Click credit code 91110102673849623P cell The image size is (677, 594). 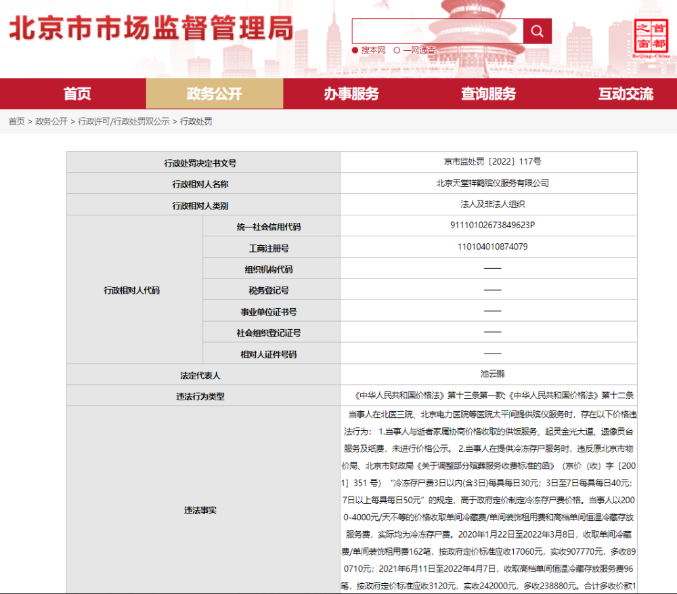point(488,226)
